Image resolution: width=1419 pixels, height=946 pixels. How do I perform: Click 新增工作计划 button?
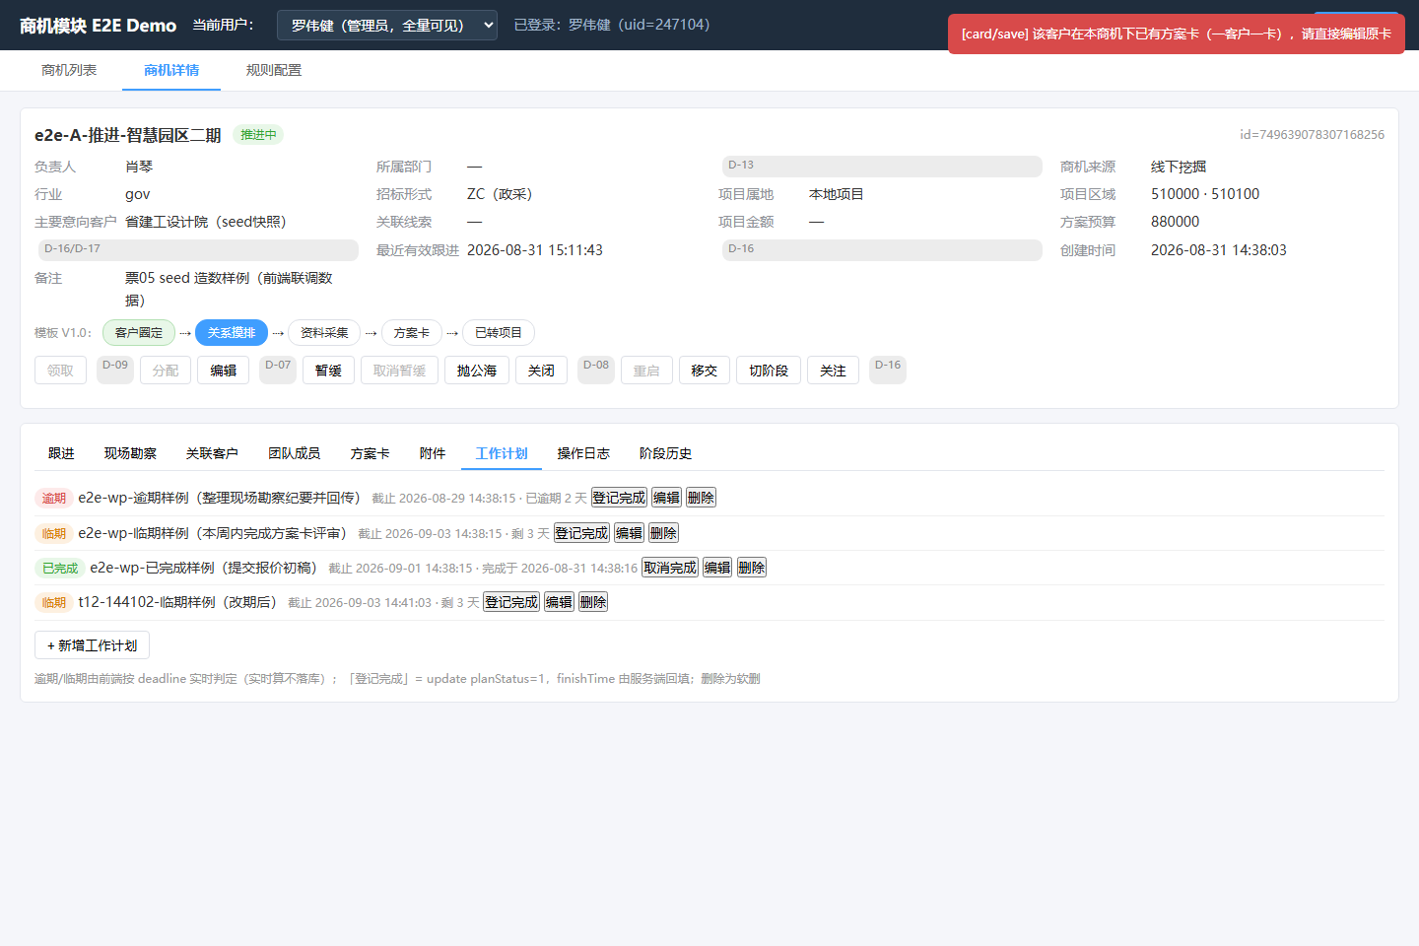click(x=92, y=645)
